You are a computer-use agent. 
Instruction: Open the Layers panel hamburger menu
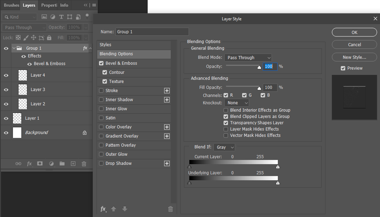[x=94, y=5]
